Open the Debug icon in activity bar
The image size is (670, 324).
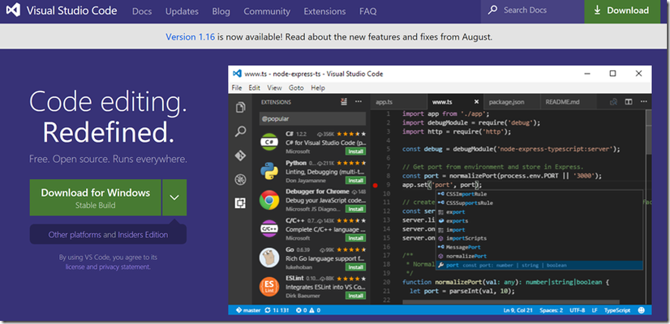[241, 180]
